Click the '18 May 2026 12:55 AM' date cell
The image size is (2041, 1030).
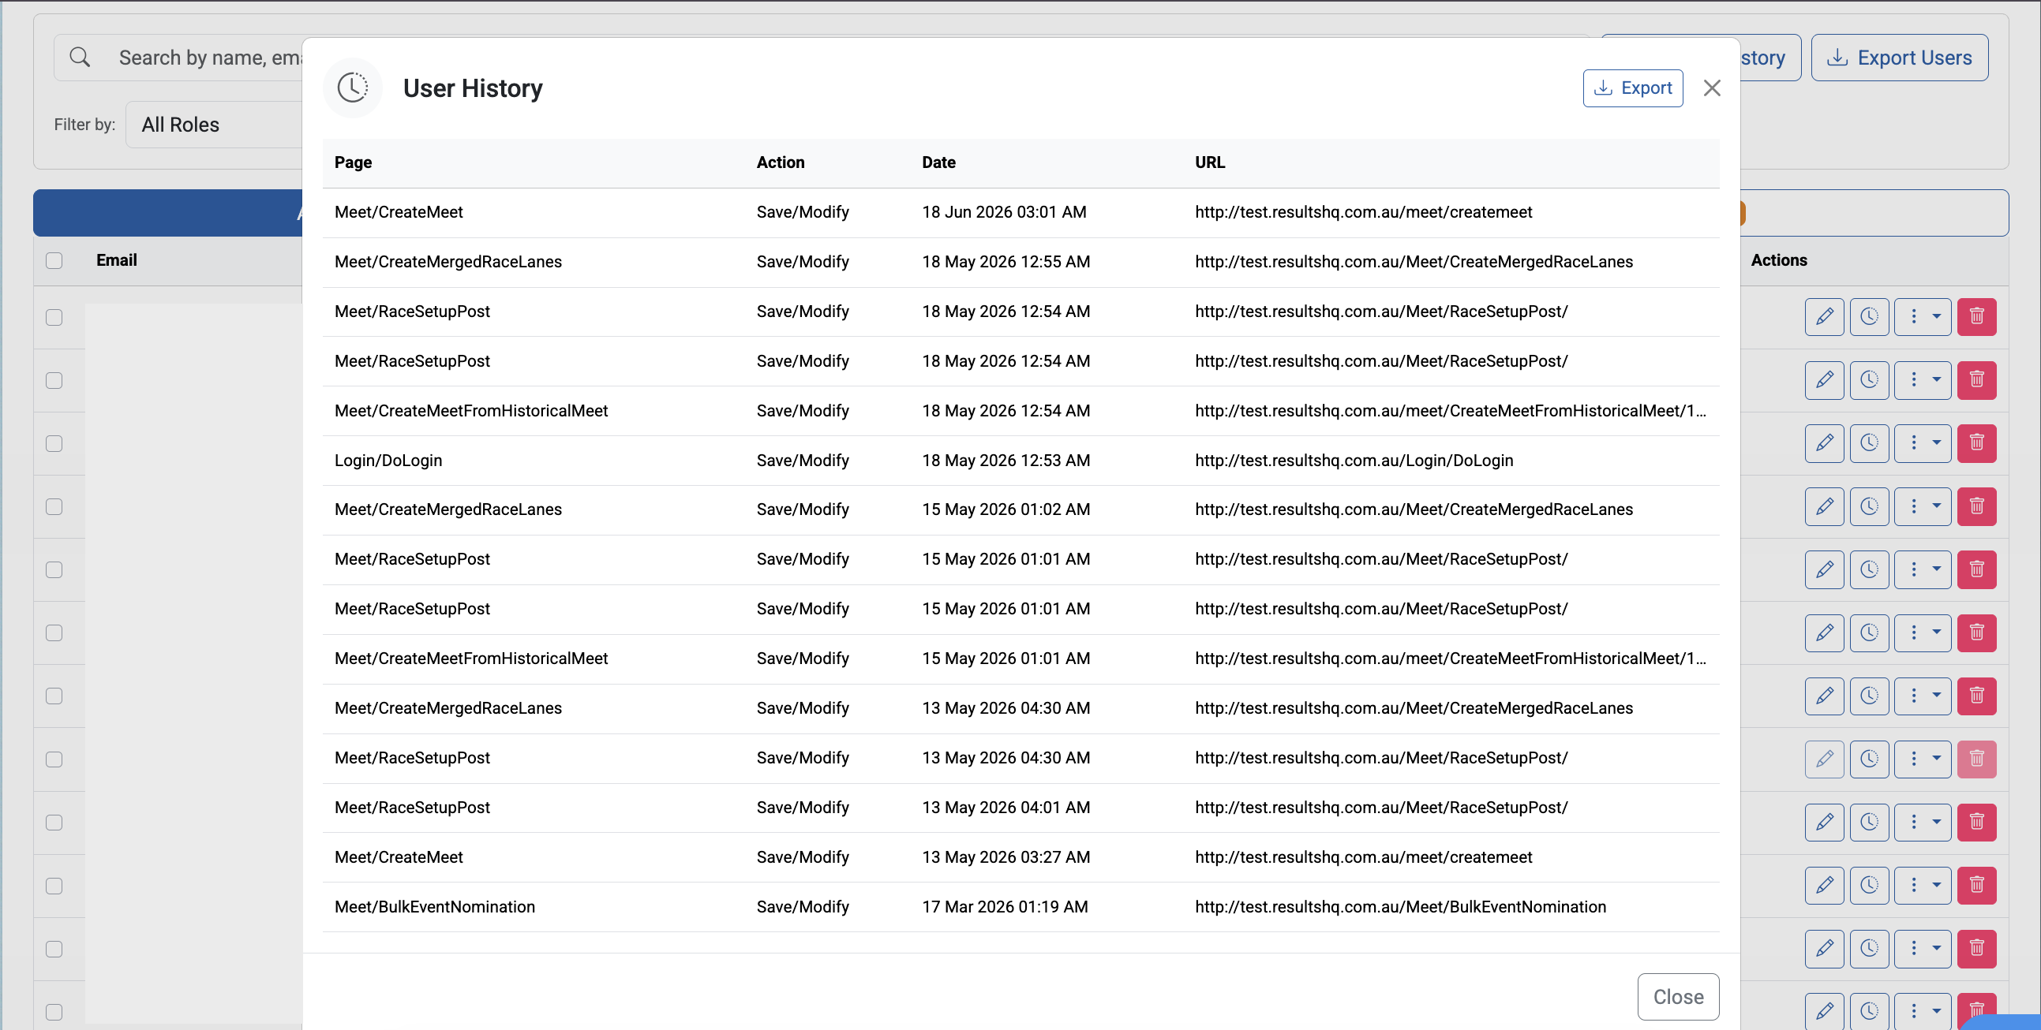pos(1006,262)
